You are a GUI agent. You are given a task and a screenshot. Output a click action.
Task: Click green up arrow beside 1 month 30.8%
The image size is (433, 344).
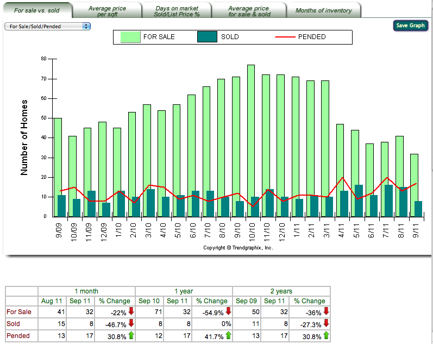coord(131,335)
